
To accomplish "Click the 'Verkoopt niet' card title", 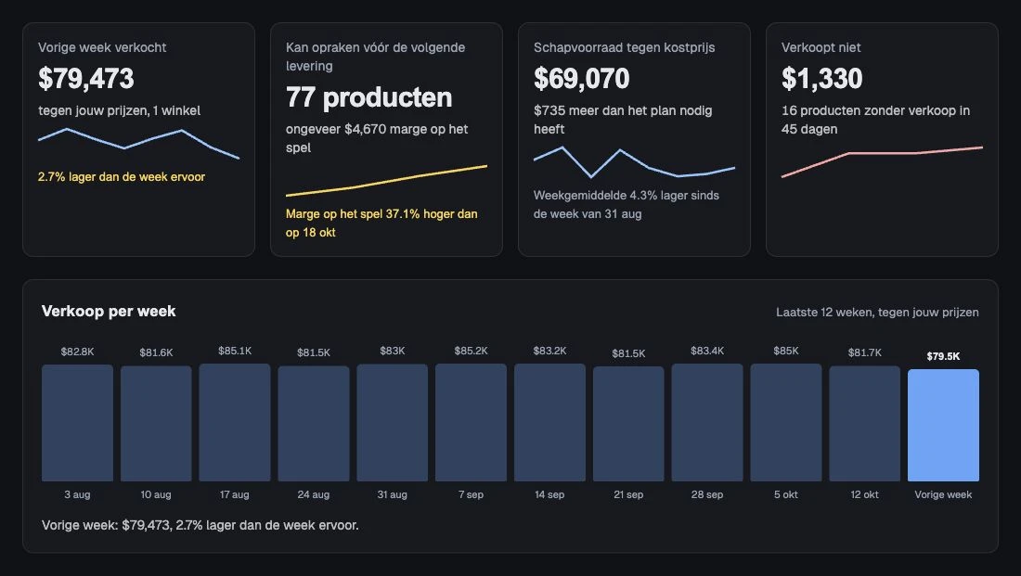I will 821,47.
